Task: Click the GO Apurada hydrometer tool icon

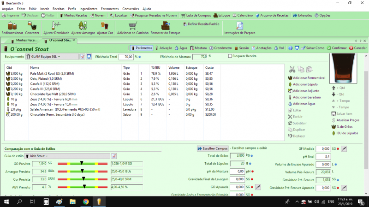Action: (258, 187)
